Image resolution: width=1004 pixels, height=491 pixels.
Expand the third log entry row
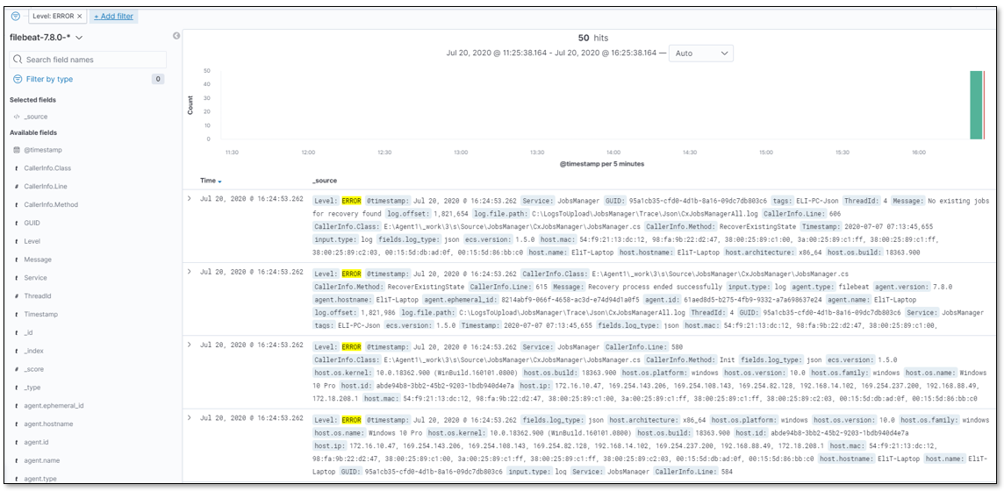coord(190,345)
